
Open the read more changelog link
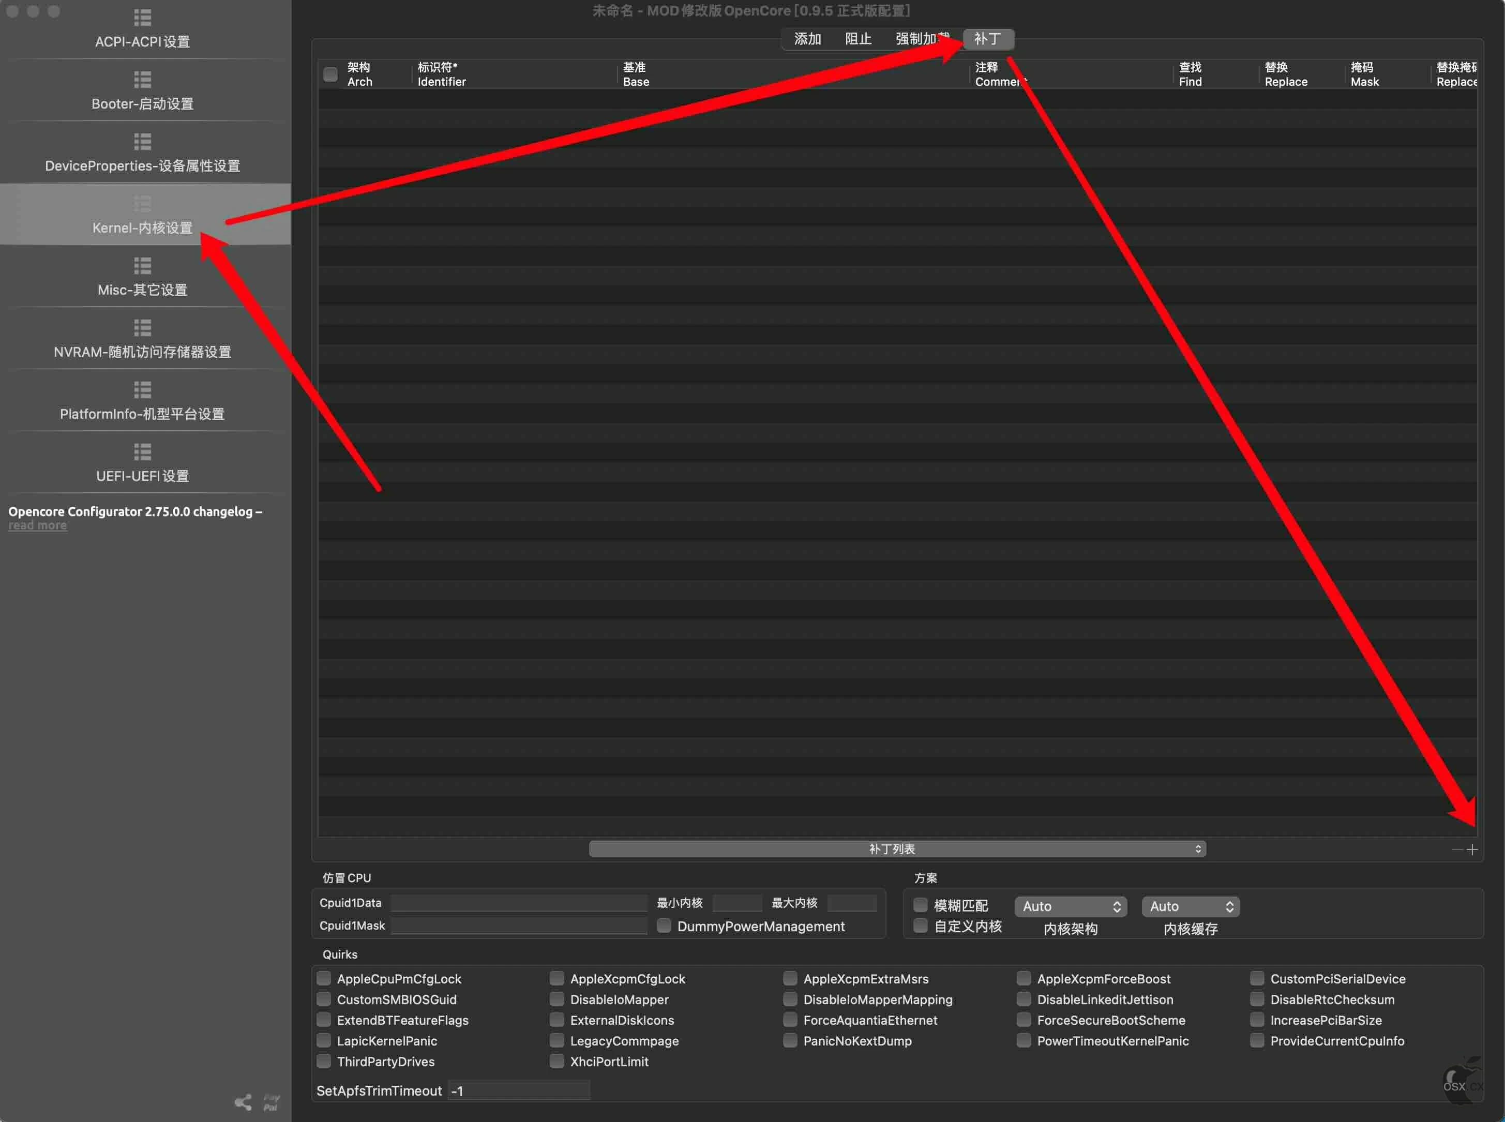(37, 526)
